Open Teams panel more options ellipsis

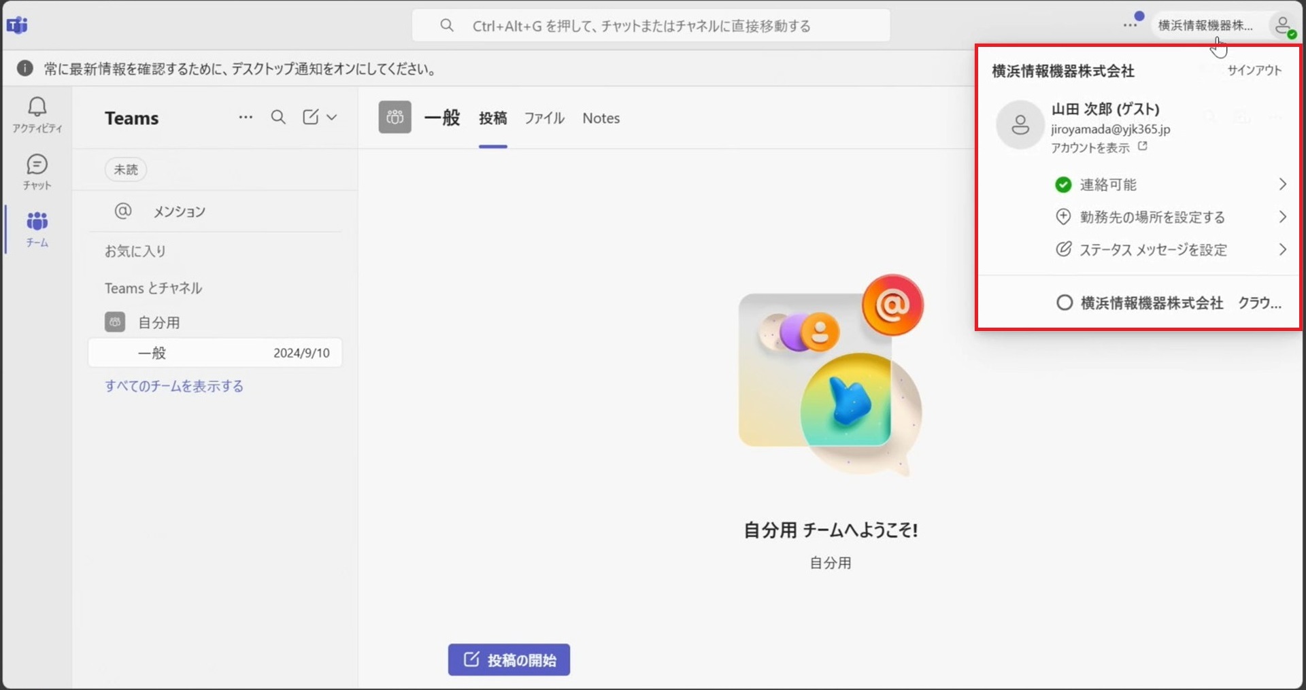(246, 117)
